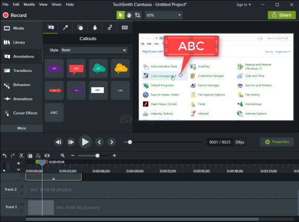Switch to Arrows and Lines tab
The image size is (299, 222).
coord(65,27)
